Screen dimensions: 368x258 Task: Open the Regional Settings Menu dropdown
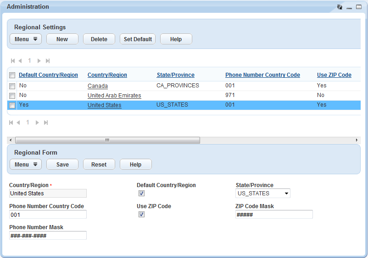pos(26,39)
